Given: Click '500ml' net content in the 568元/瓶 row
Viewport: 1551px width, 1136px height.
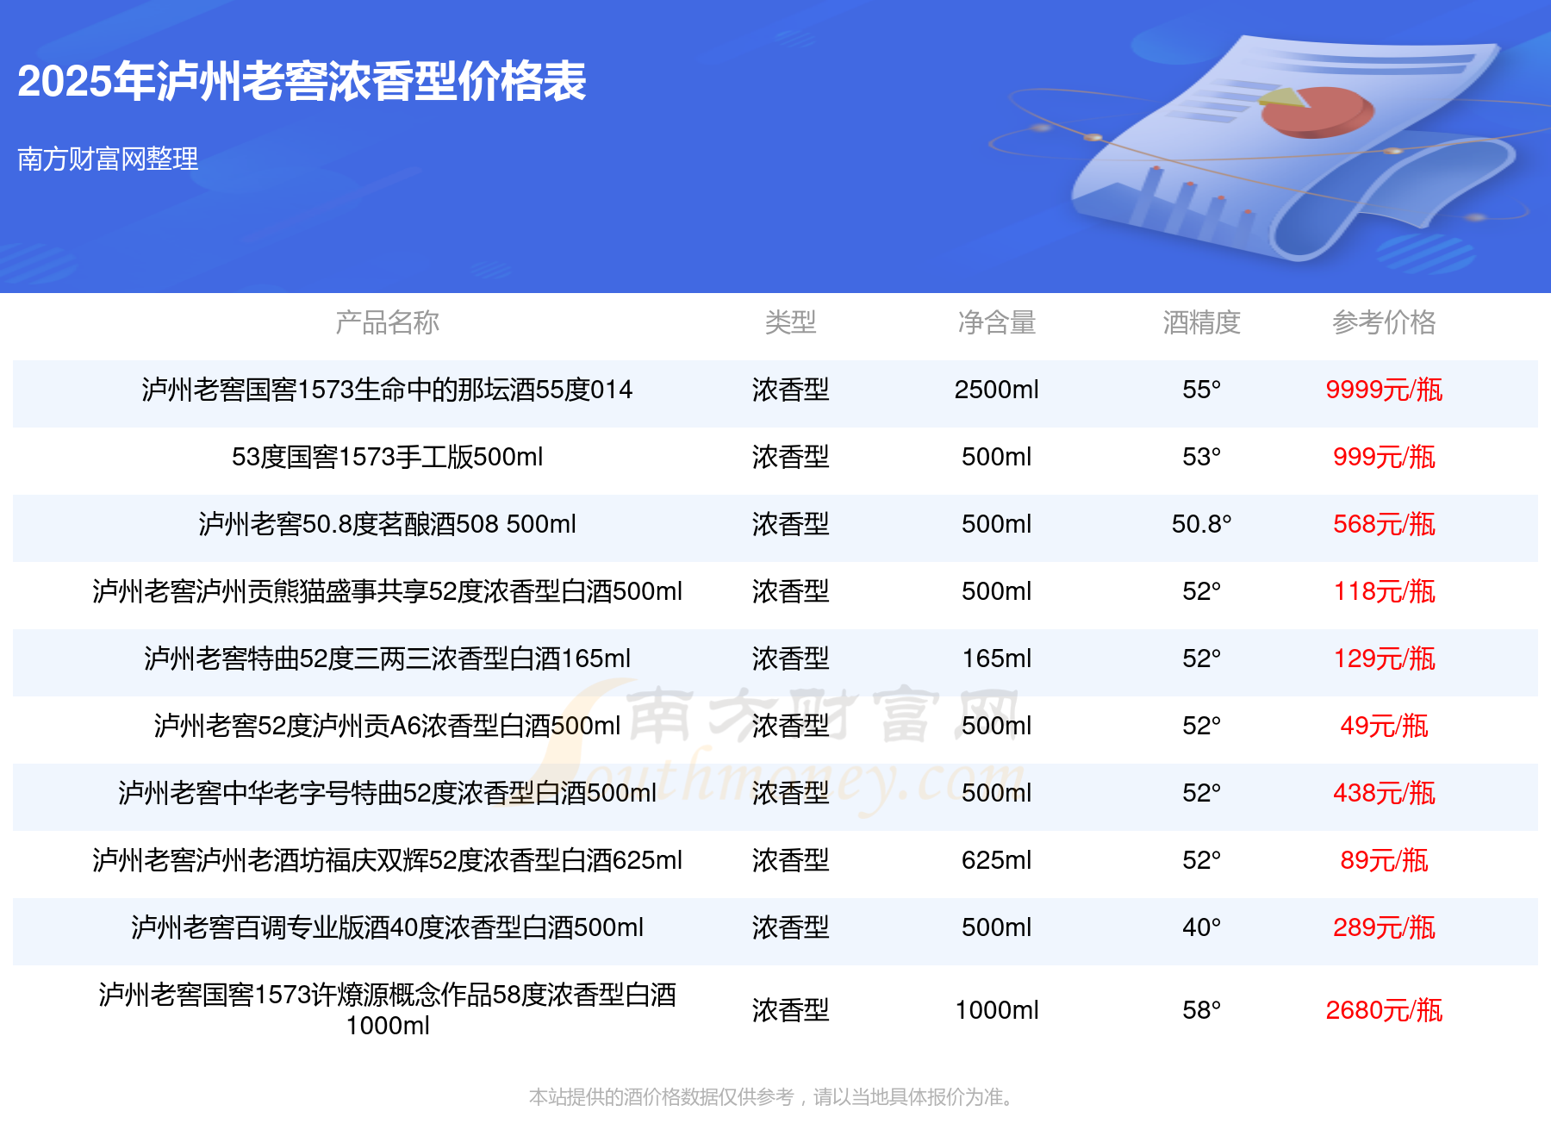Looking at the screenshot, I should click(997, 524).
